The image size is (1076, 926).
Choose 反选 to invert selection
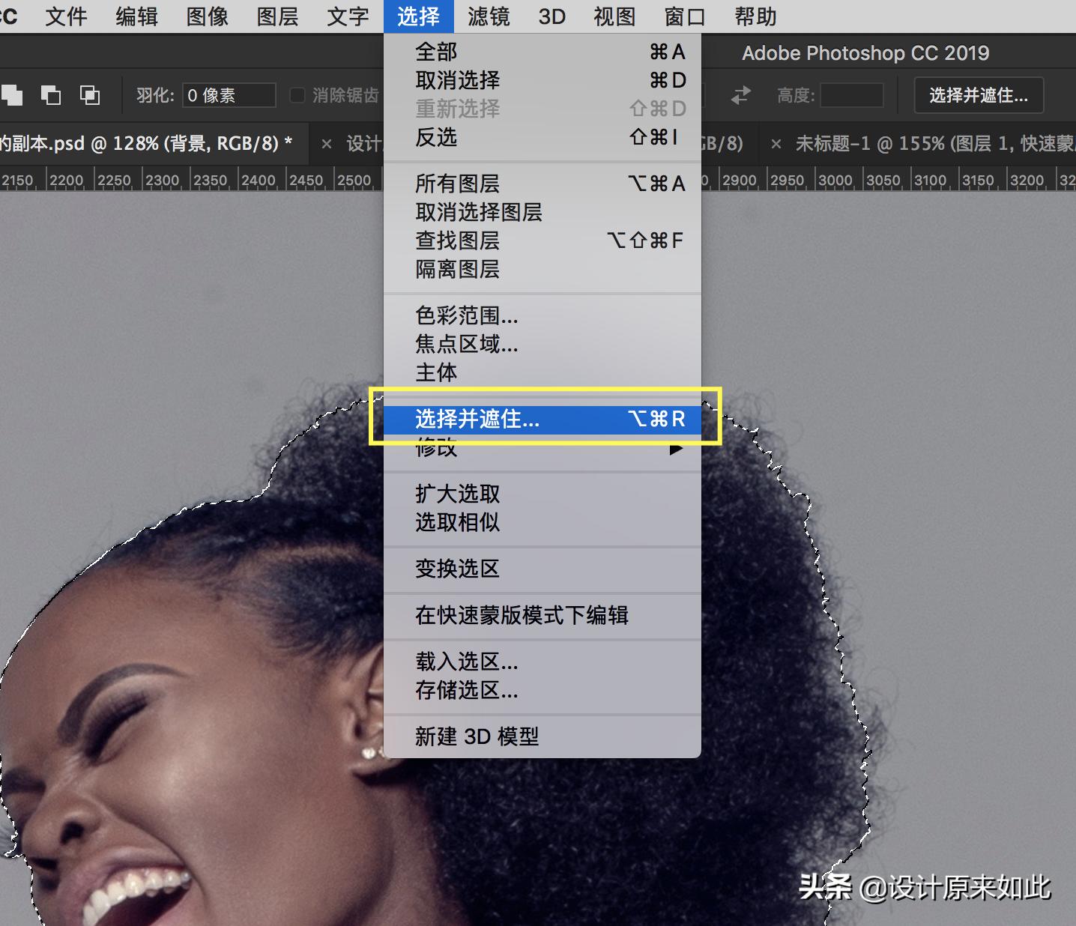[435, 138]
